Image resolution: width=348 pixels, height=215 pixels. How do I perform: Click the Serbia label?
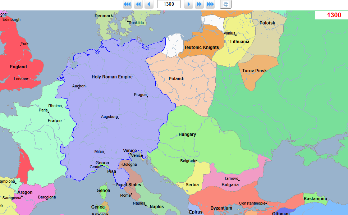tap(192, 185)
